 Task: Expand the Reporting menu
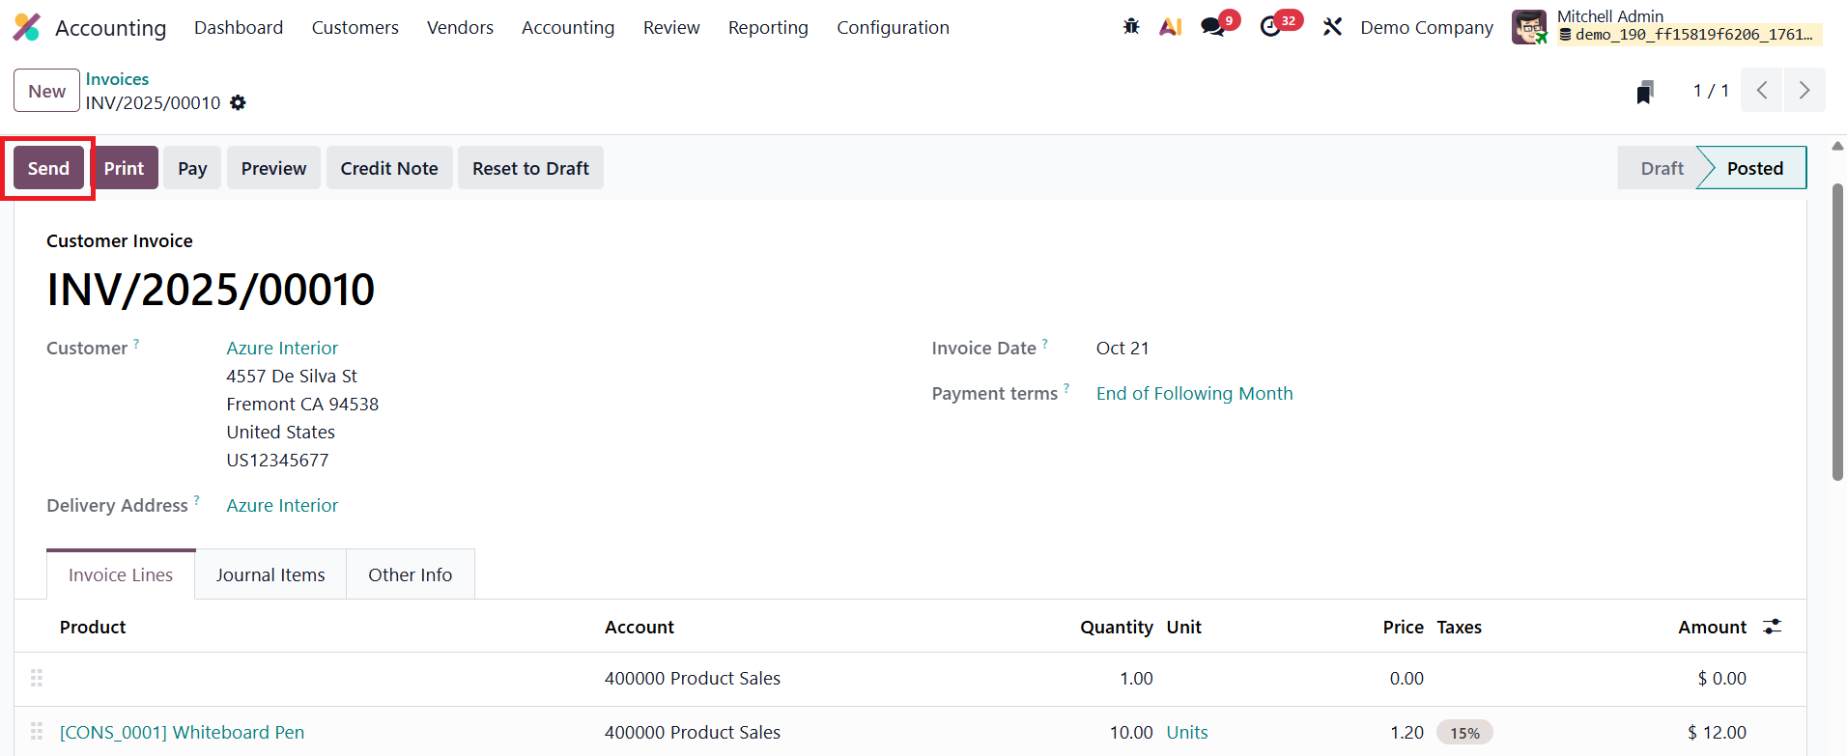[768, 28]
